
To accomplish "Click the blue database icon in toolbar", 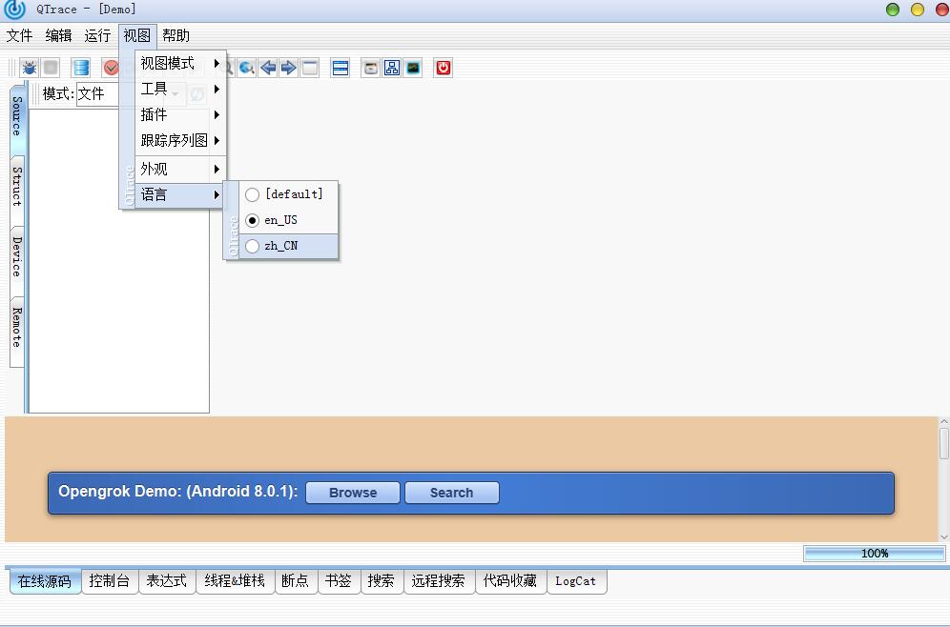I will point(81,68).
